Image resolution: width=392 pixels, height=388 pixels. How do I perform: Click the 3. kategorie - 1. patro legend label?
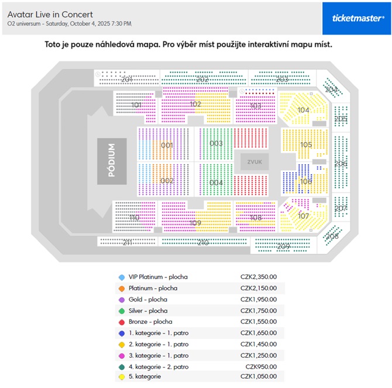tap(159, 355)
